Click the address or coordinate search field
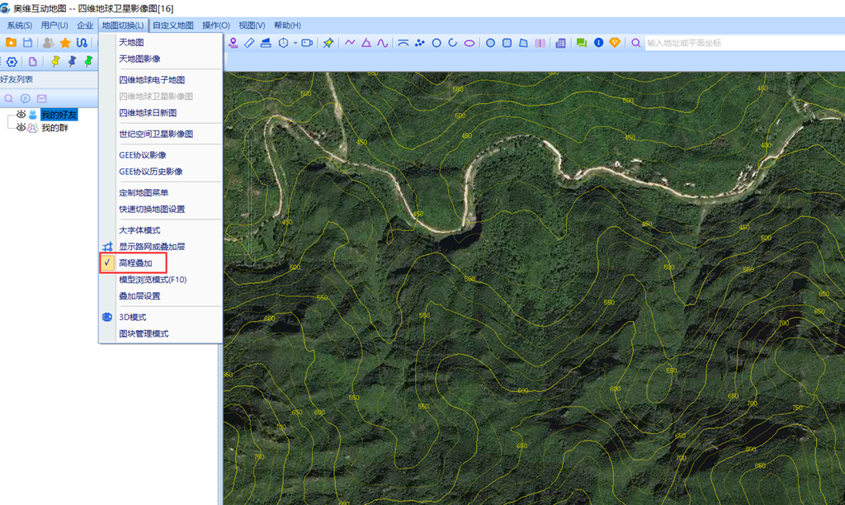 (743, 43)
